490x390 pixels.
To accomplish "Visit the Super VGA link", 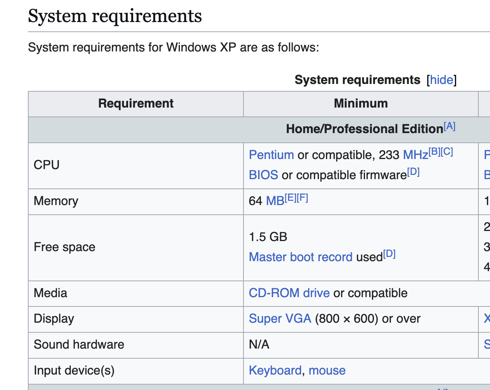I will [280, 318].
